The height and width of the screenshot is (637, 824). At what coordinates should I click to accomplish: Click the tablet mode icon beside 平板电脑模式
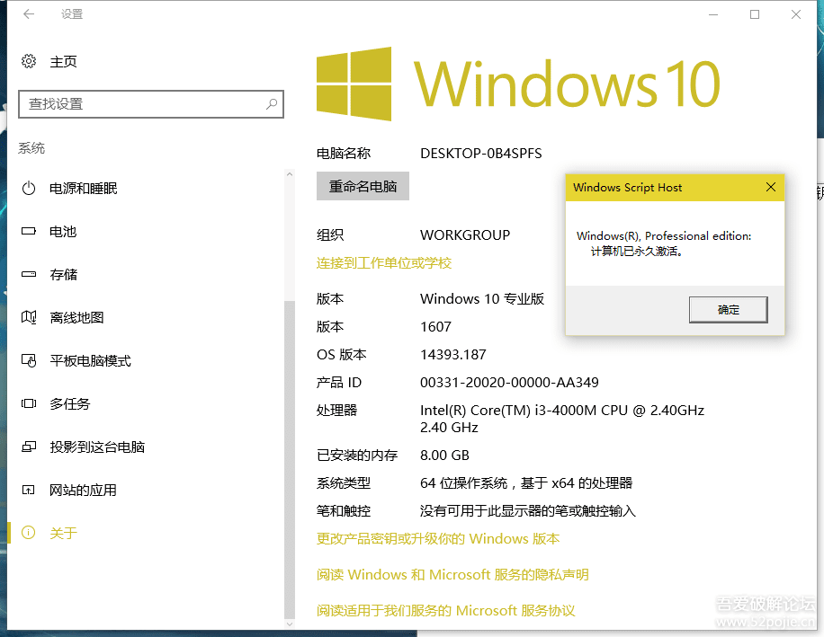29,360
